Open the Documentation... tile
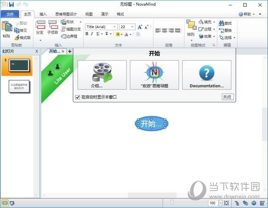Image resolution: width=268 pixels, height=208 pixels. coord(207,75)
